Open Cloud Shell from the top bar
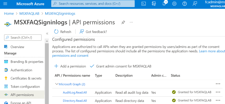 [x=143, y=4]
